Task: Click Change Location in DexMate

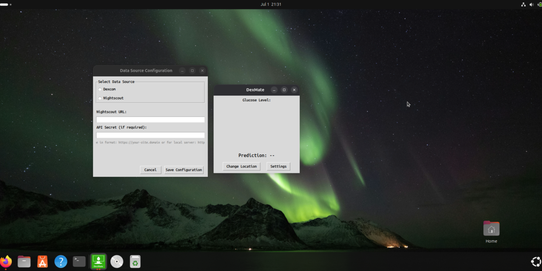Action: point(241,166)
